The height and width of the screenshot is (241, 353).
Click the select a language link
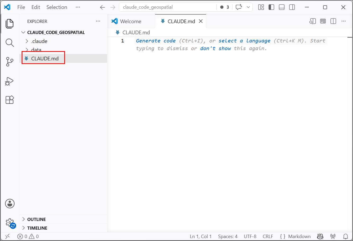coord(245,41)
